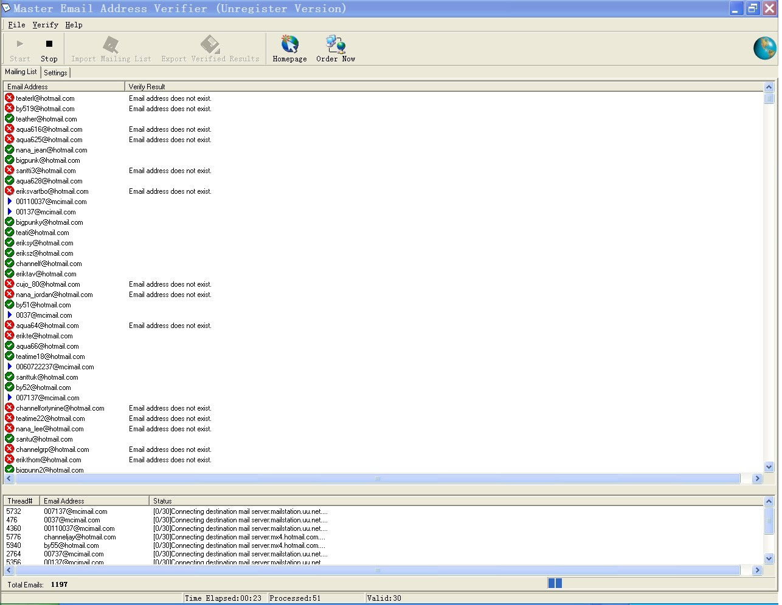Click the blue progress indicator near bottom right
782x605 pixels.
(554, 583)
